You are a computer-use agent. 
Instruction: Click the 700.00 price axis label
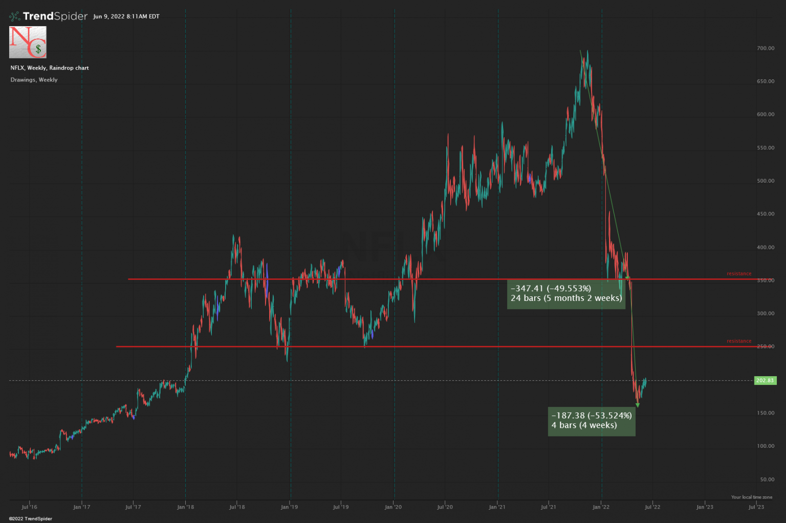pyautogui.click(x=766, y=48)
